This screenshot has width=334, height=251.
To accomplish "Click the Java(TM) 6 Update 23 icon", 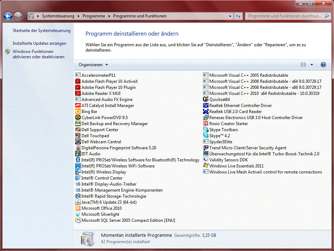I will pyautogui.click(x=78, y=202).
